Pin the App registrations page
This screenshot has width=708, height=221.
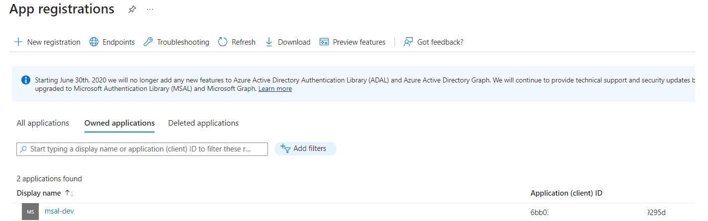(x=132, y=9)
